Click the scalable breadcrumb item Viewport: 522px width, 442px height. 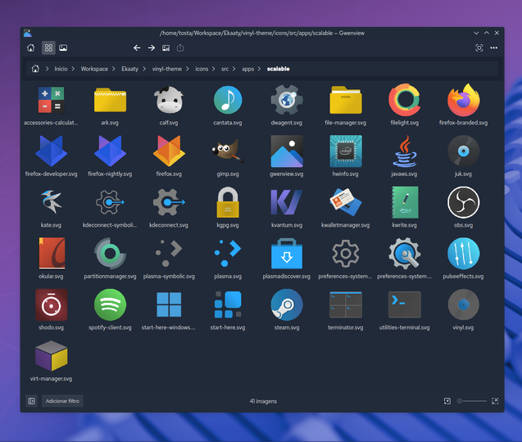pyautogui.click(x=278, y=69)
